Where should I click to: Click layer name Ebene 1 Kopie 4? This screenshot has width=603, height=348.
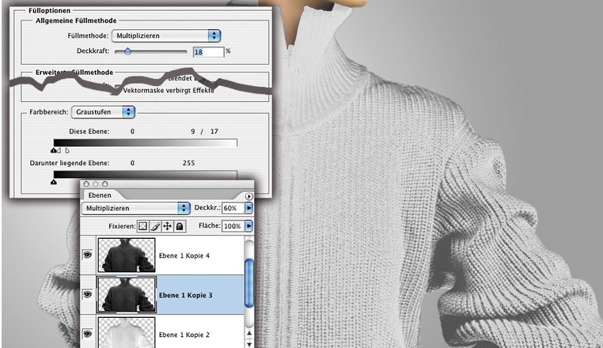184,256
